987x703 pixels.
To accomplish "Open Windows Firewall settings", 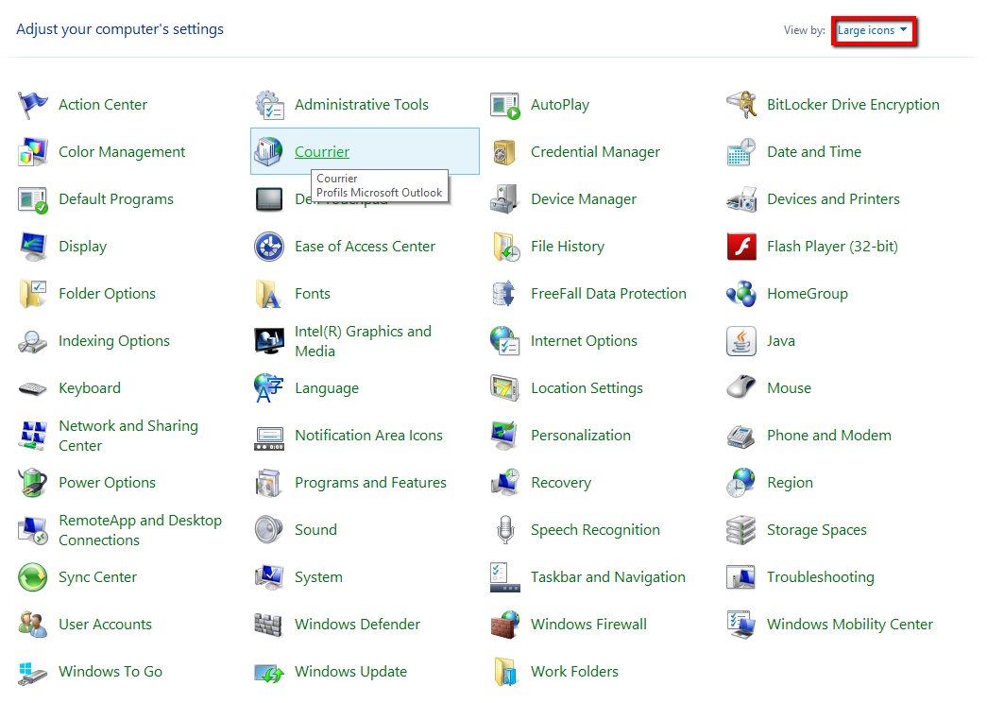I will pos(588,624).
